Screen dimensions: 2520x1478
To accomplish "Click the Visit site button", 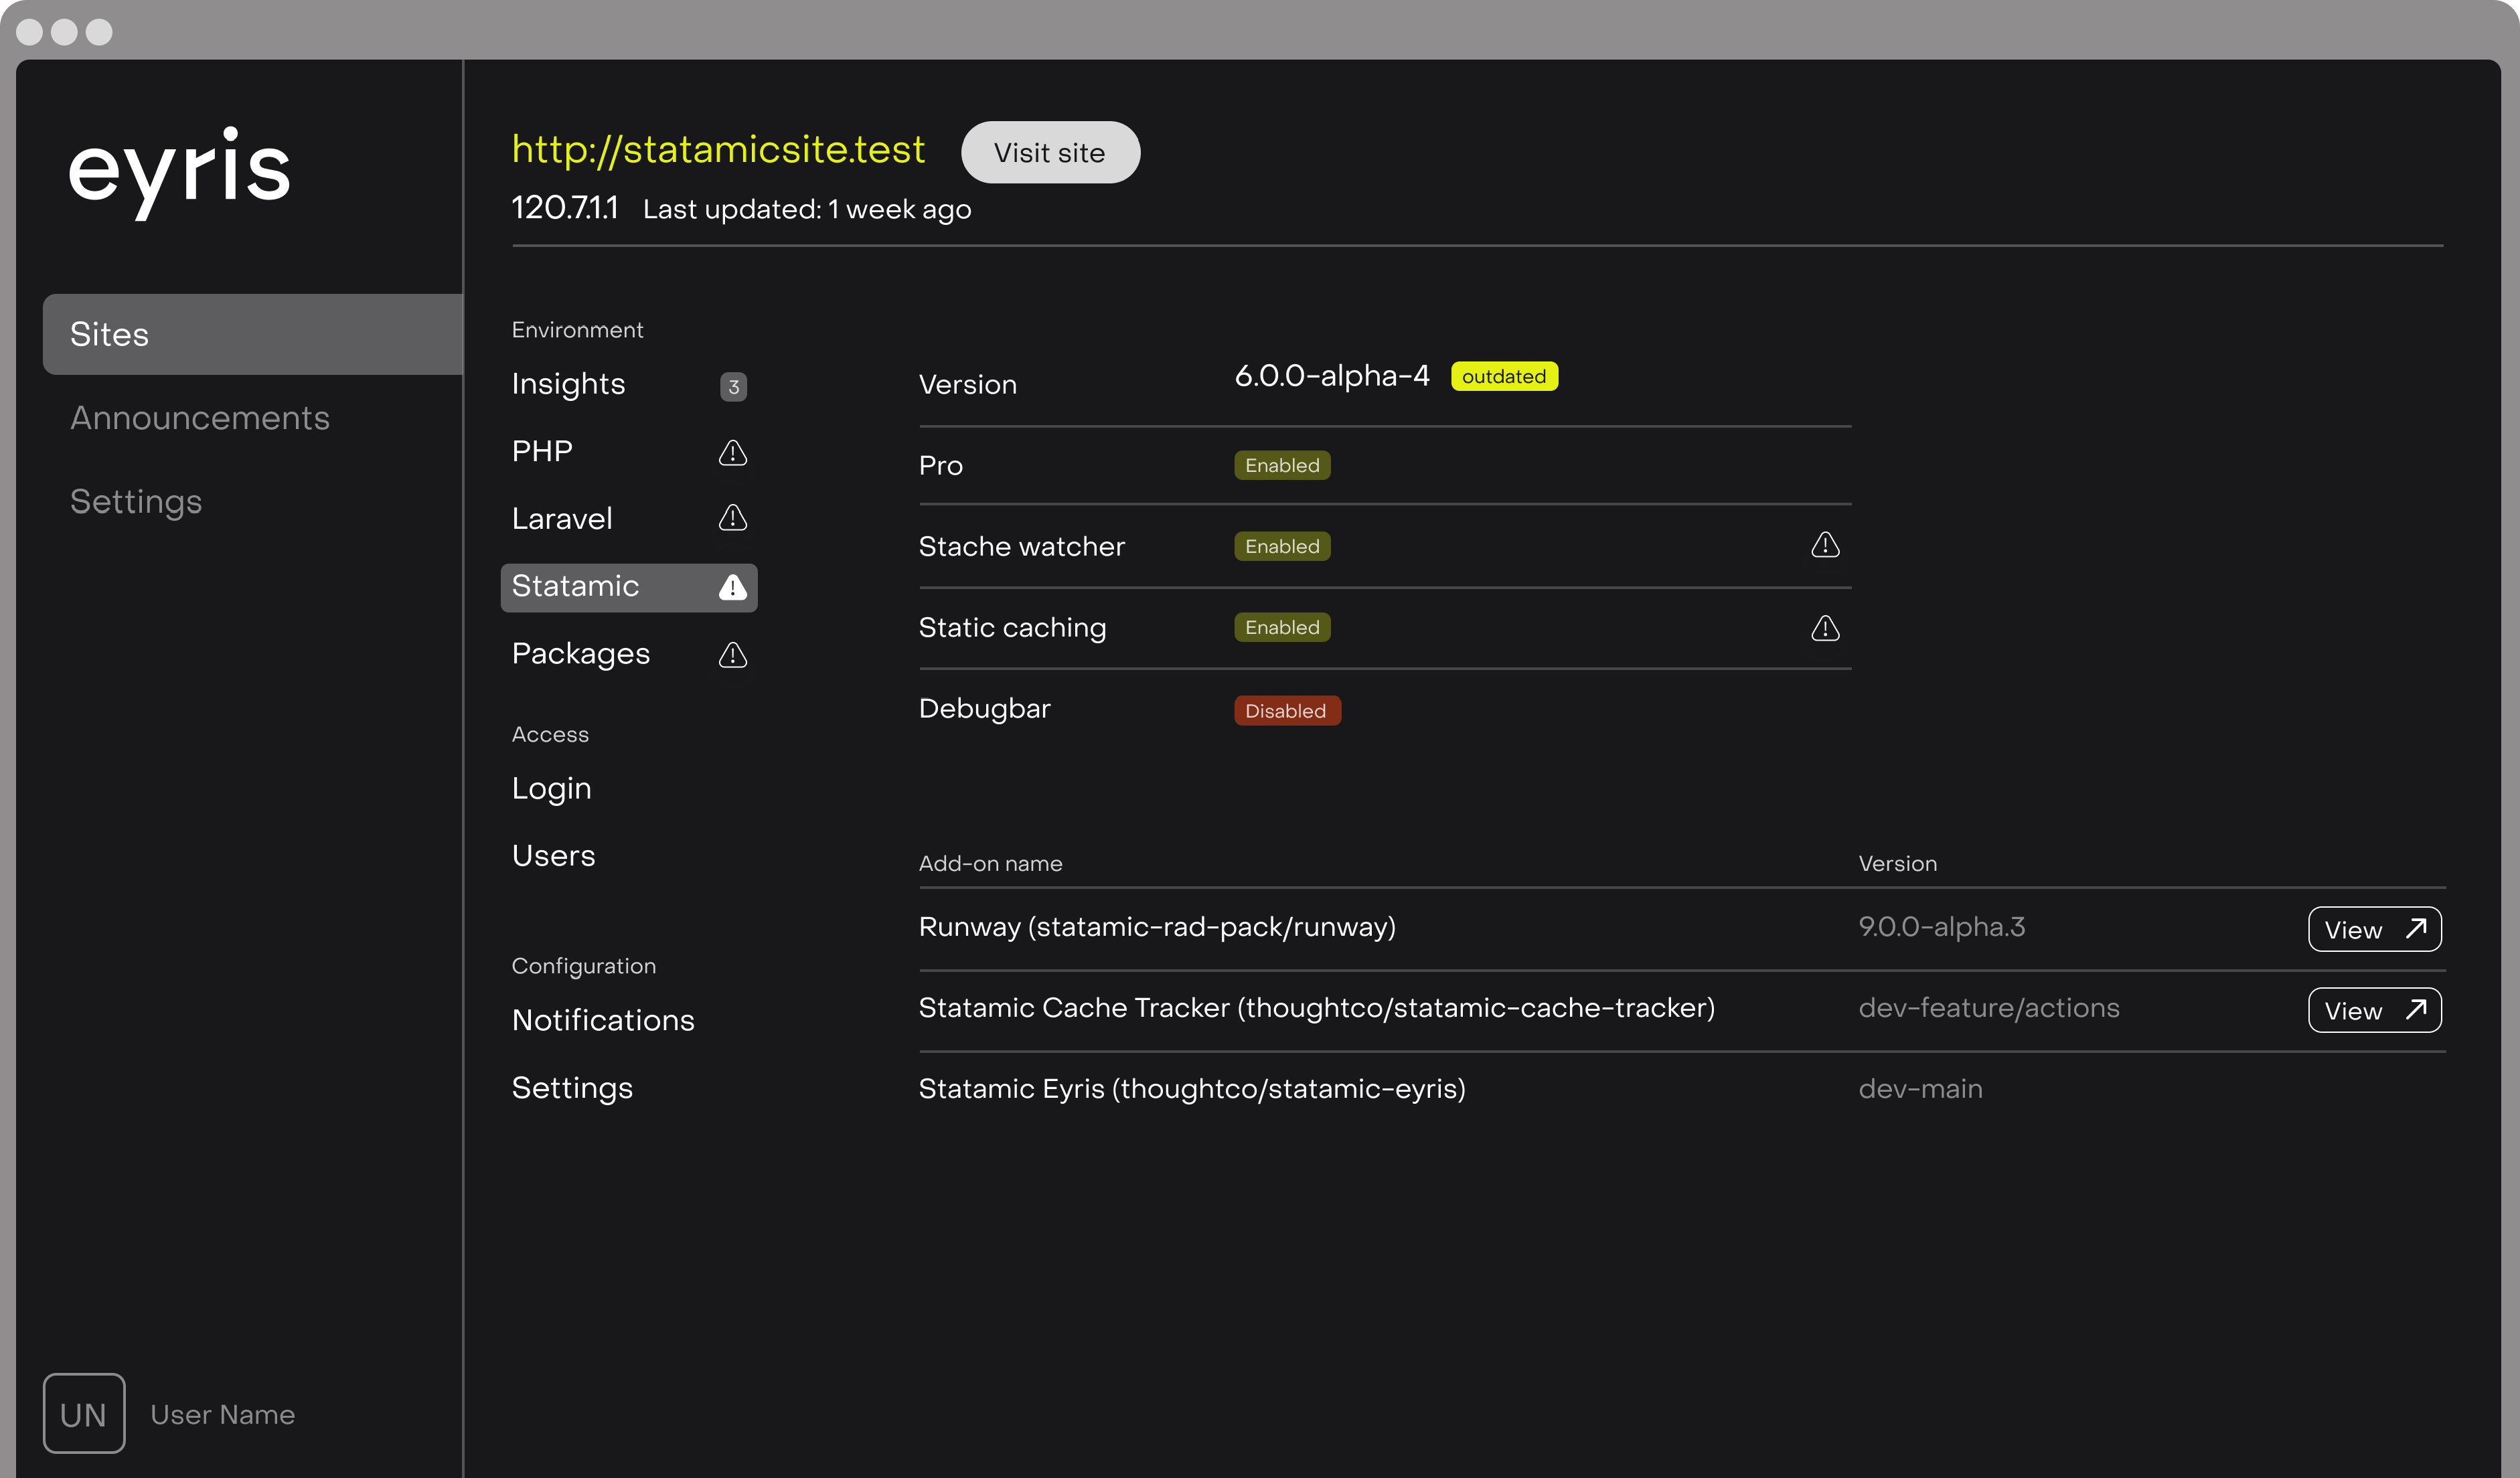I will click(x=1049, y=152).
